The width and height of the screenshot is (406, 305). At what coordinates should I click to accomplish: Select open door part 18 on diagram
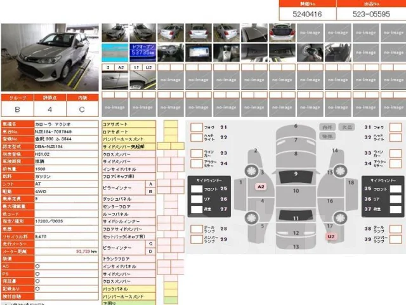351,194
